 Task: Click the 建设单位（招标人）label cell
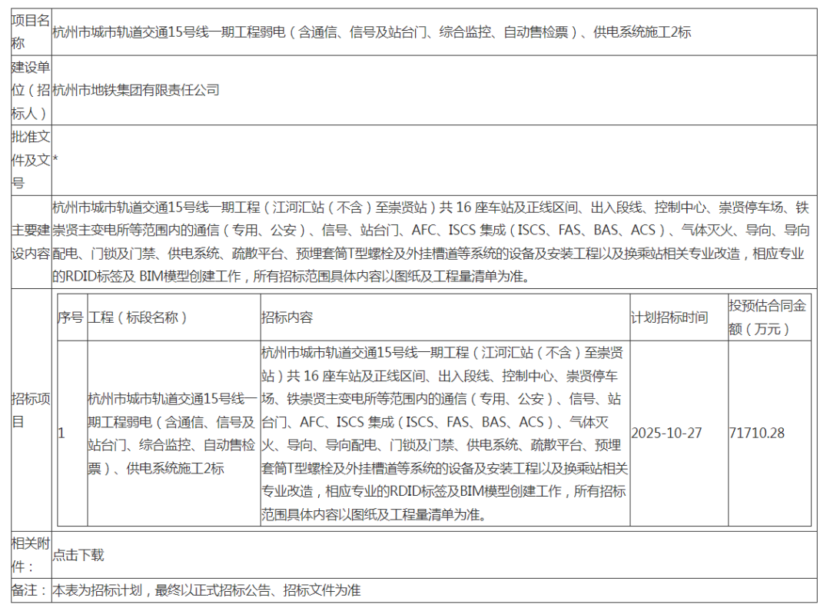click(x=31, y=90)
